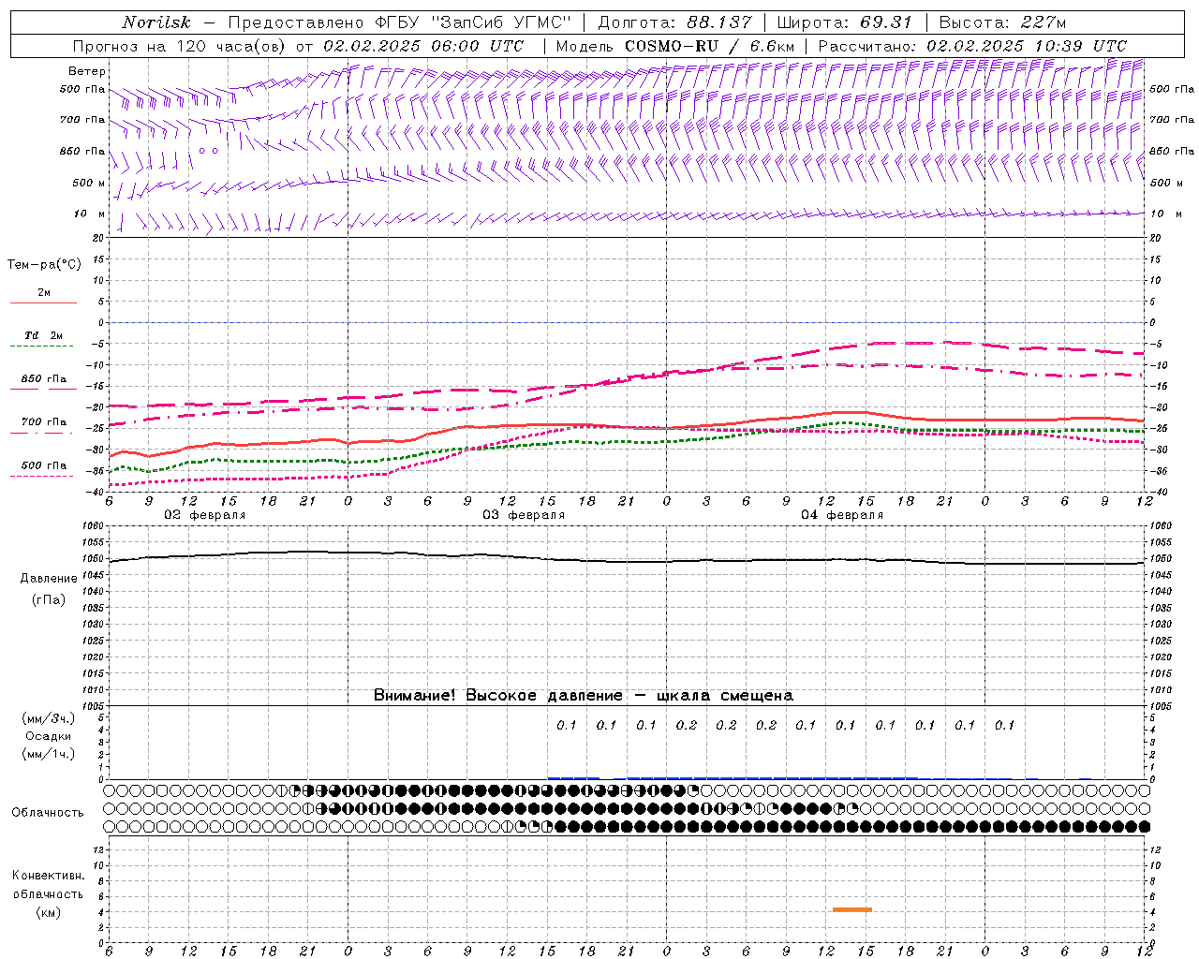
Task: Click the Рассчитано: 02.02.2025 10:39 UTC timestamp
Action: click(x=972, y=46)
